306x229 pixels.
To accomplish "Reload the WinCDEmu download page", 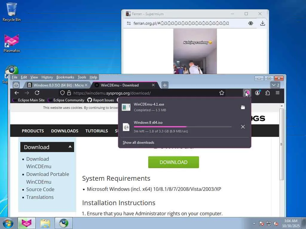I will pyautogui.click(x=37, y=93).
